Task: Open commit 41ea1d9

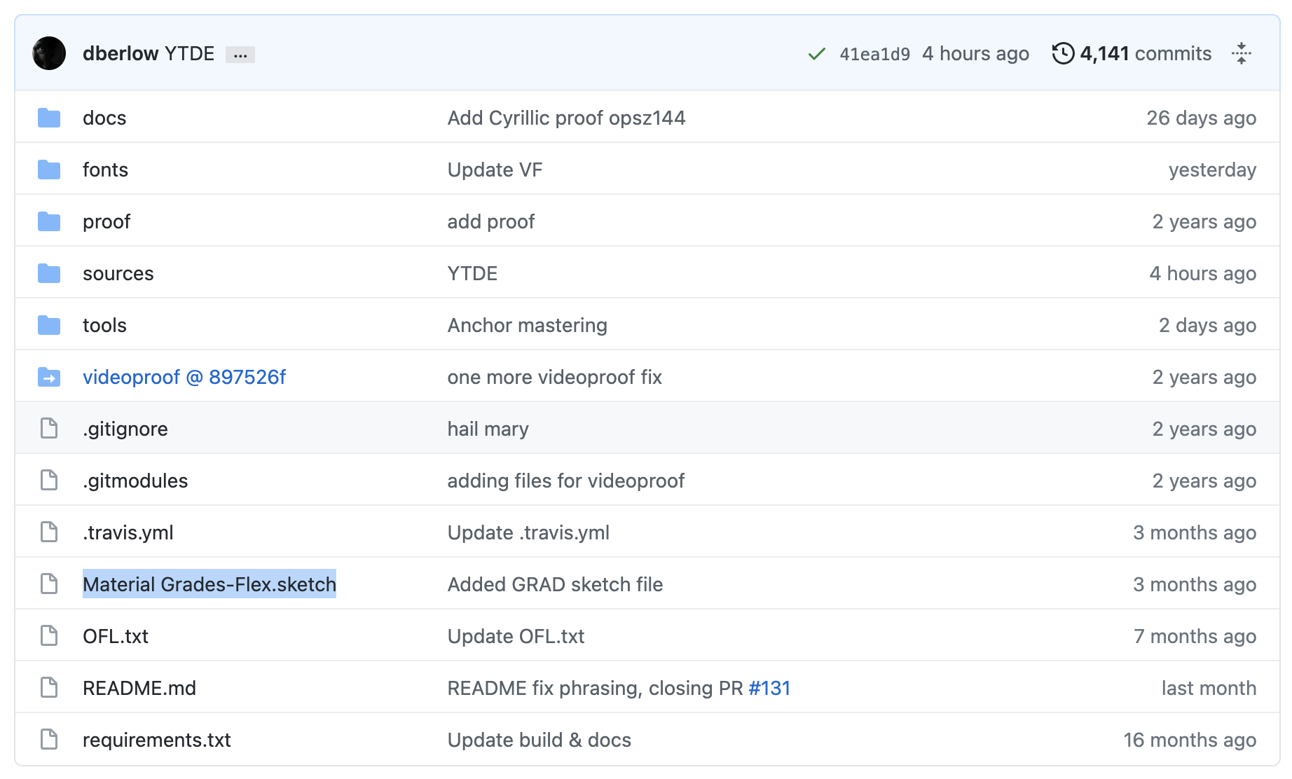Action: click(875, 53)
